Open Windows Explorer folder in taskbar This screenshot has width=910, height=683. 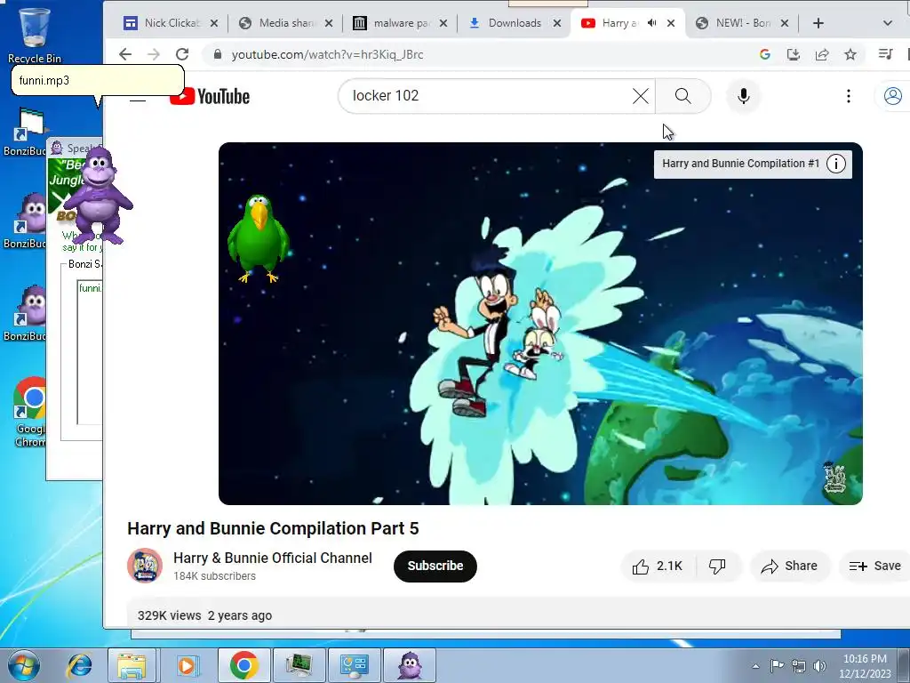[132, 665]
